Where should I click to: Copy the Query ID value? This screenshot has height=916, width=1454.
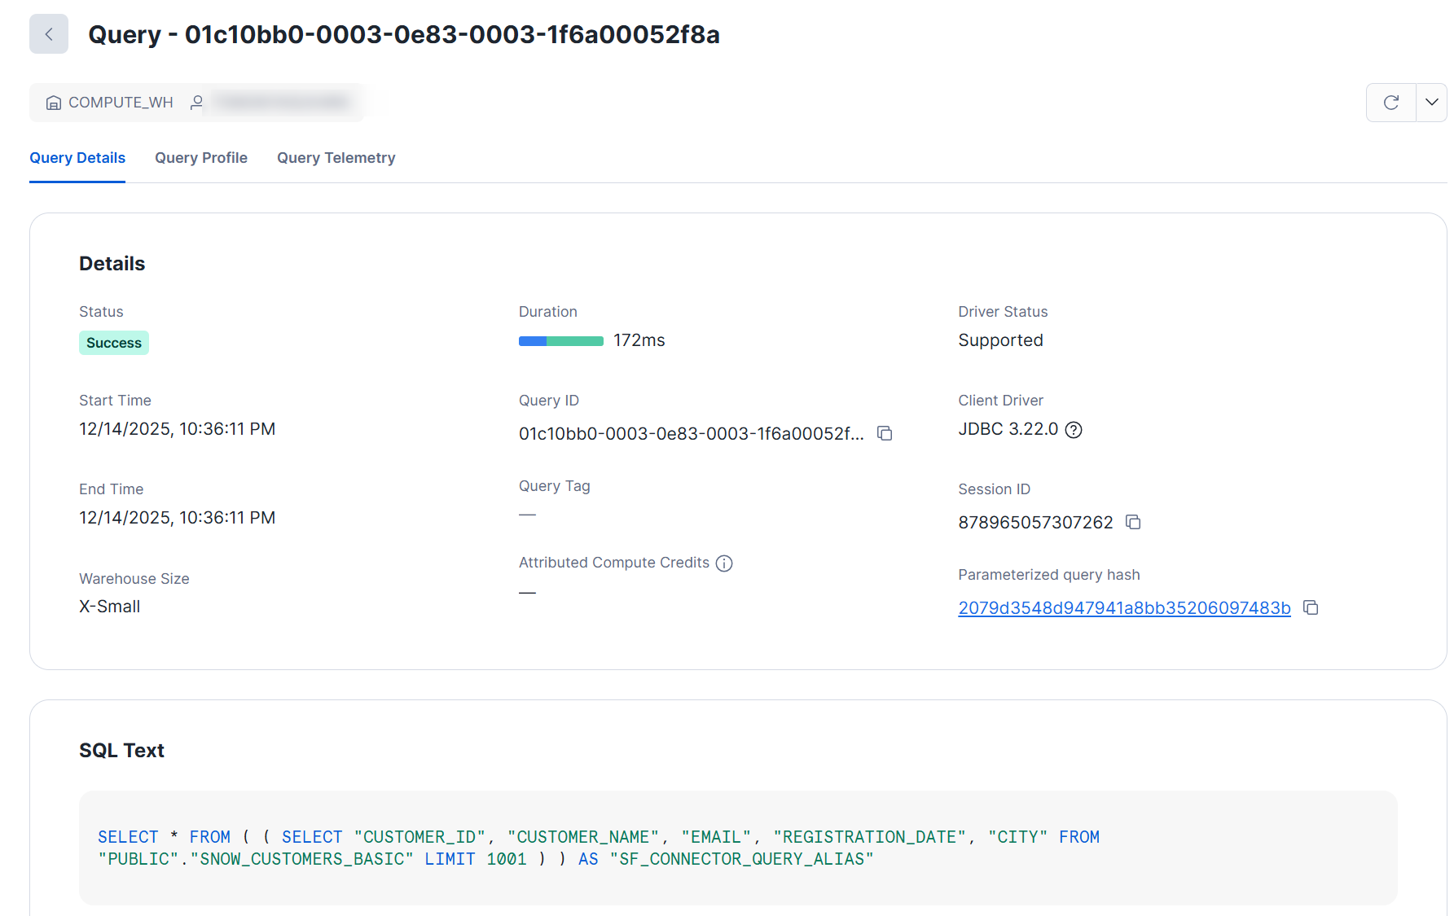click(885, 433)
